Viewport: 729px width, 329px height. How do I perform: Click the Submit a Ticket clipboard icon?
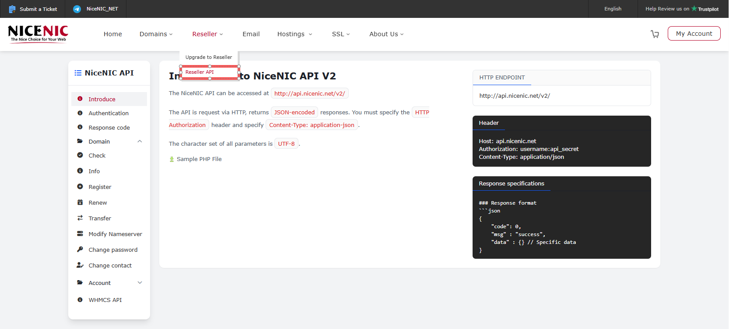click(x=12, y=9)
